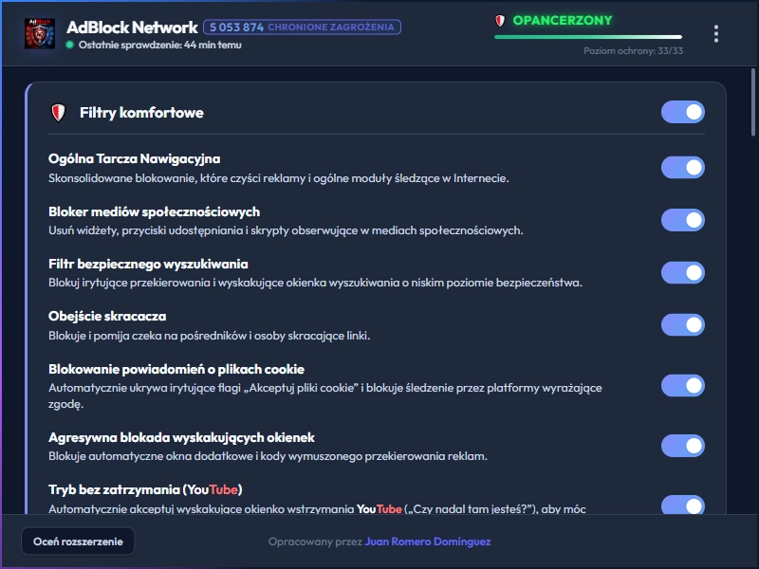Click the Bloker mediów społecznościowych title
759x569 pixels.
pos(154,211)
